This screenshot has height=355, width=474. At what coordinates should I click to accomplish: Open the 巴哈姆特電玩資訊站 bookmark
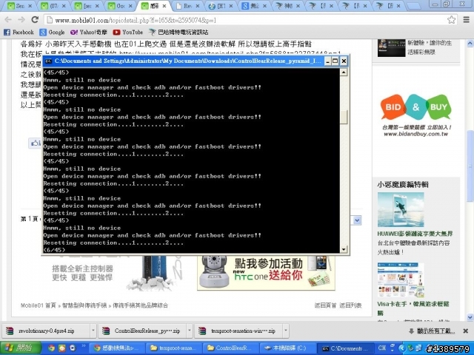(178, 32)
